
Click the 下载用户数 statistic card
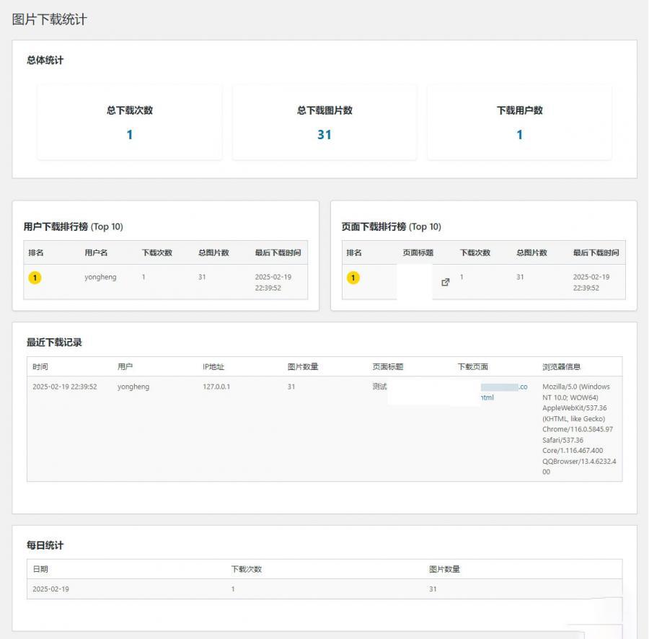519,122
